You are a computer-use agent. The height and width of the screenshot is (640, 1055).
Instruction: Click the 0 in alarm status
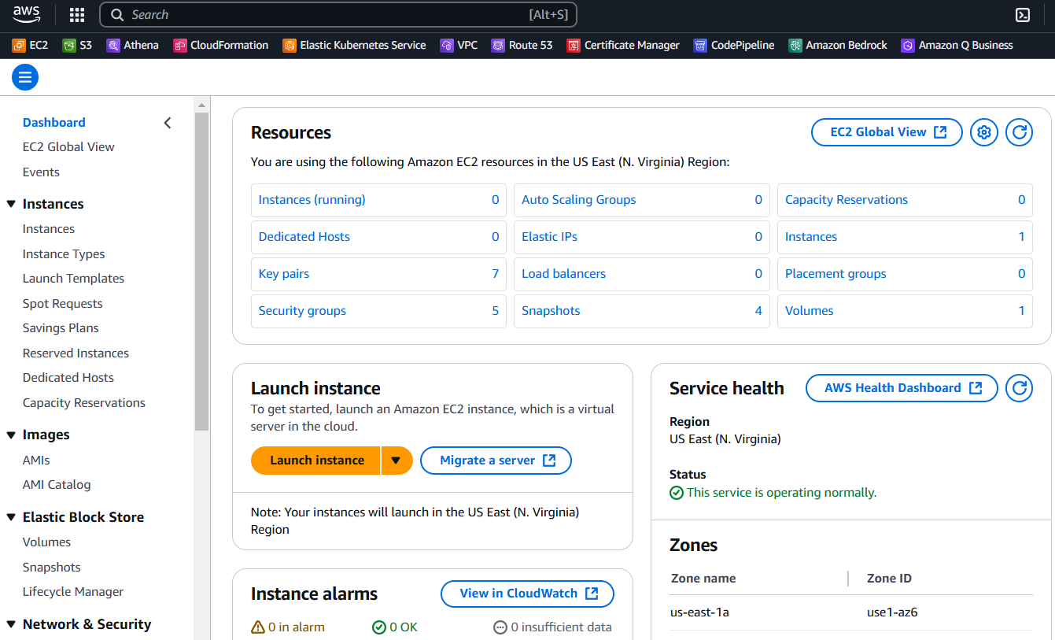click(288, 627)
